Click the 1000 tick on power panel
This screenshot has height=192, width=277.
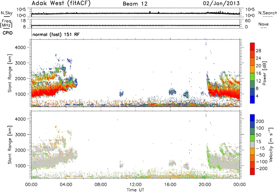(x=20, y=94)
